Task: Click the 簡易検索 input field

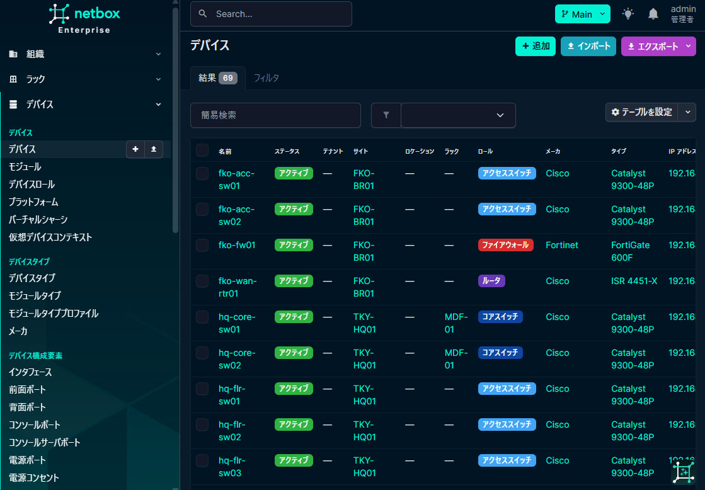Action: (275, 115)
